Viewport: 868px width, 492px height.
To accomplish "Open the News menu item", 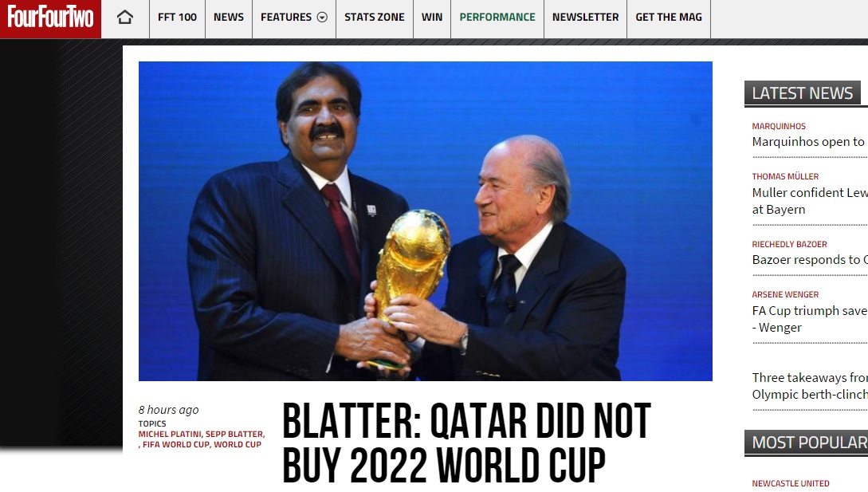I will (x=229, y=18).
